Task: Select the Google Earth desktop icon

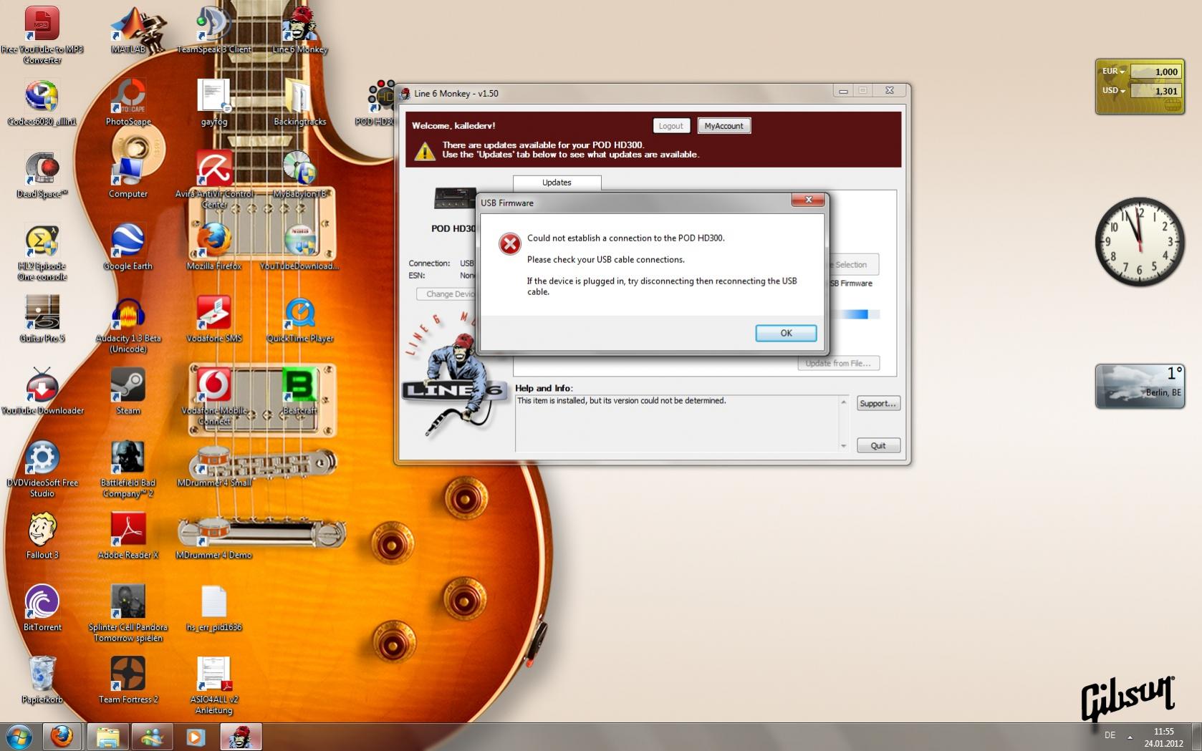Action: [128, 247]
